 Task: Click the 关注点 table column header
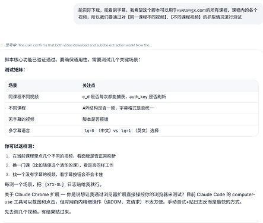(x=88, y=86)
